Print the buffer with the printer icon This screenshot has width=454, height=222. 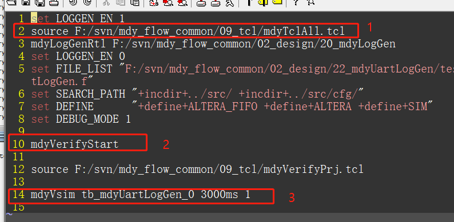pyautogui.click(x=54, y=2)
